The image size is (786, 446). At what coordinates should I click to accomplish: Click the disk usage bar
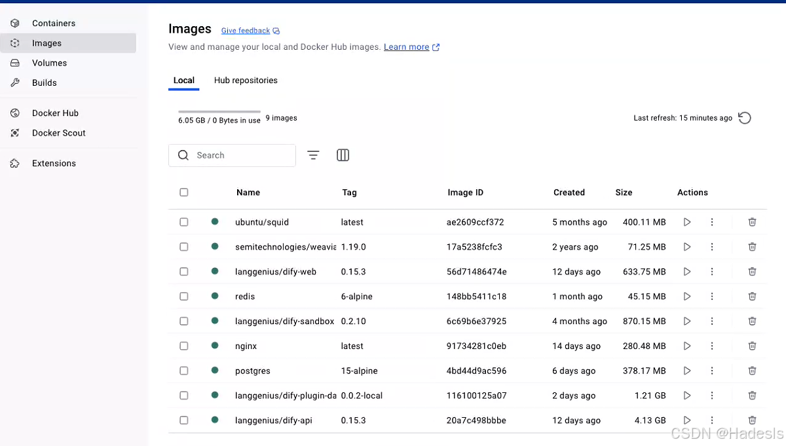click(x=219, y=112)
